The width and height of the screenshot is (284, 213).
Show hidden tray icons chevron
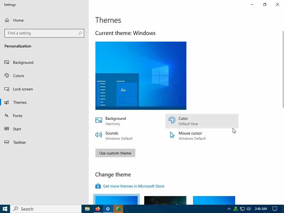[229, 209]
